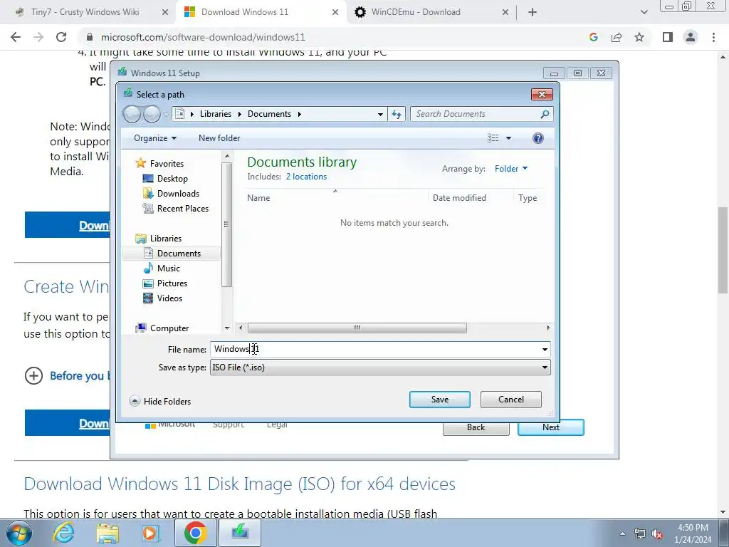Launch Internet Explorer from taskbar

click(x=63, y=533)
